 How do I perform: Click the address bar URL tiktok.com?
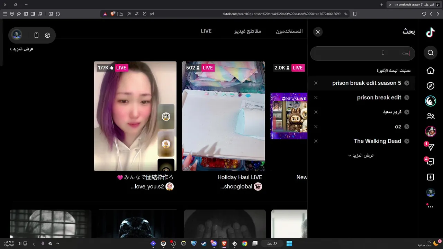(281, 14)
